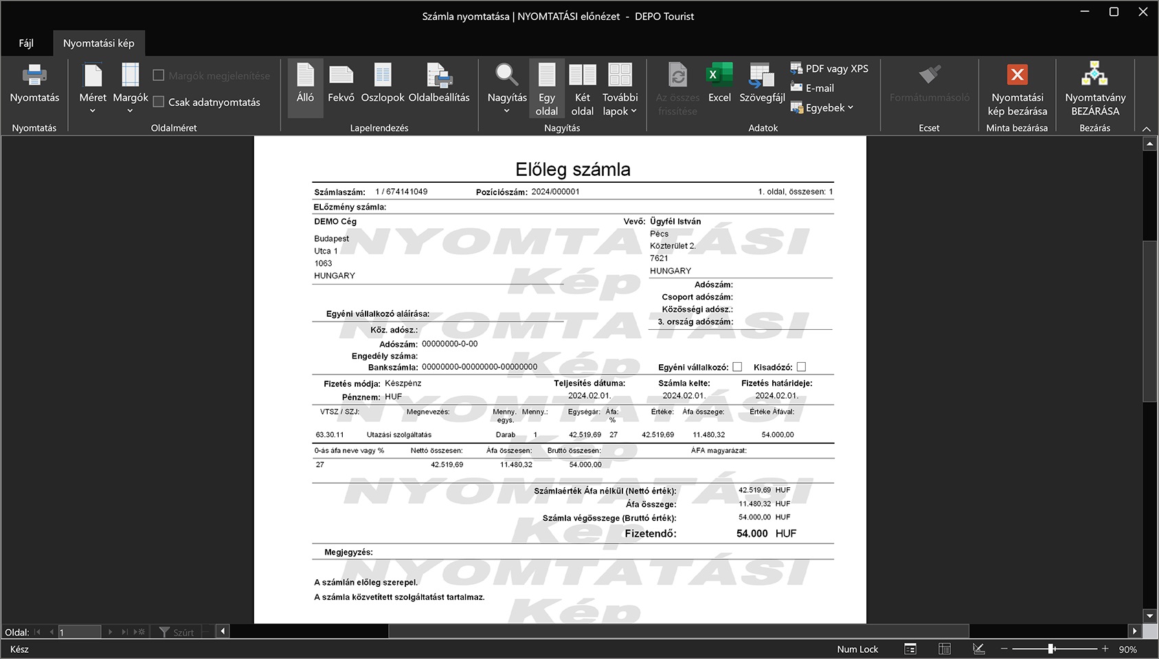Export the report to Excel
1159x659 pixels.
click(x=719, y=84)
